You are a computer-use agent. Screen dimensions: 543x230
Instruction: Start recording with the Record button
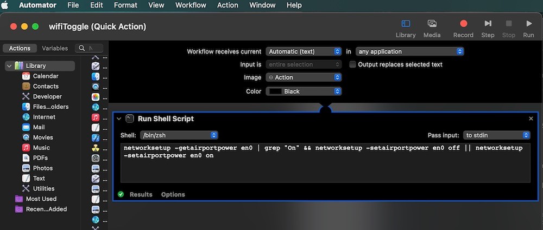(x=463, y=28)
